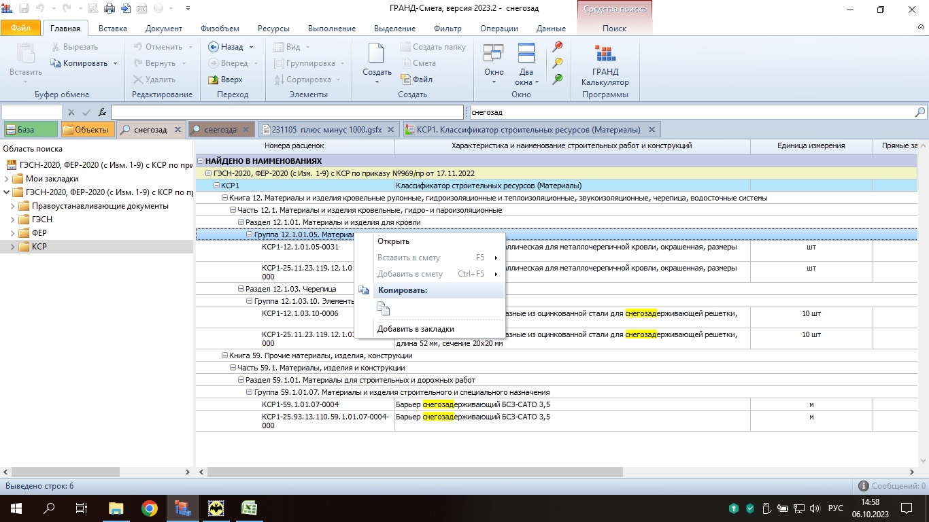Choose Открыть in the context menu
The height and width of the screenshot is (522, 929).
click(x=393, y=241)
